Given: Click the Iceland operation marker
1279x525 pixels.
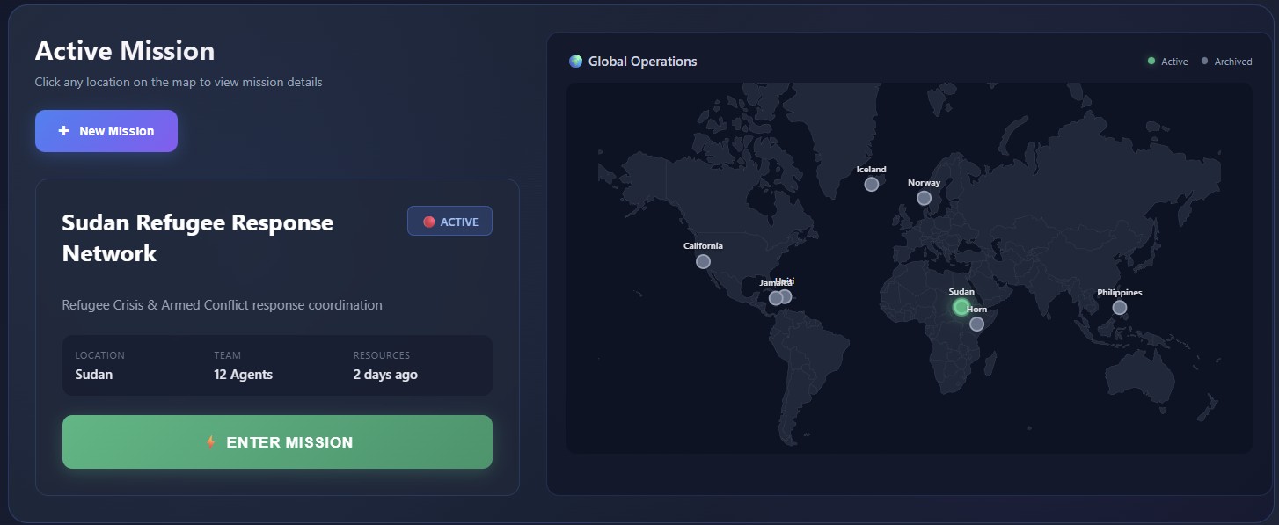Looking at the screenshot, I should point(871,184).
